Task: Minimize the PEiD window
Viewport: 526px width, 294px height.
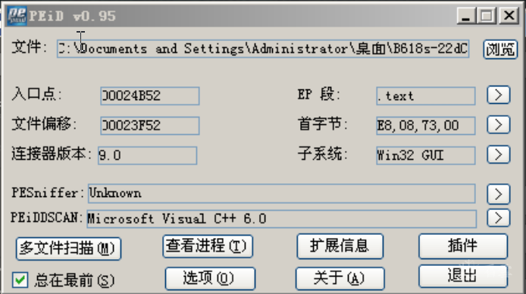Action: [466, 15]
